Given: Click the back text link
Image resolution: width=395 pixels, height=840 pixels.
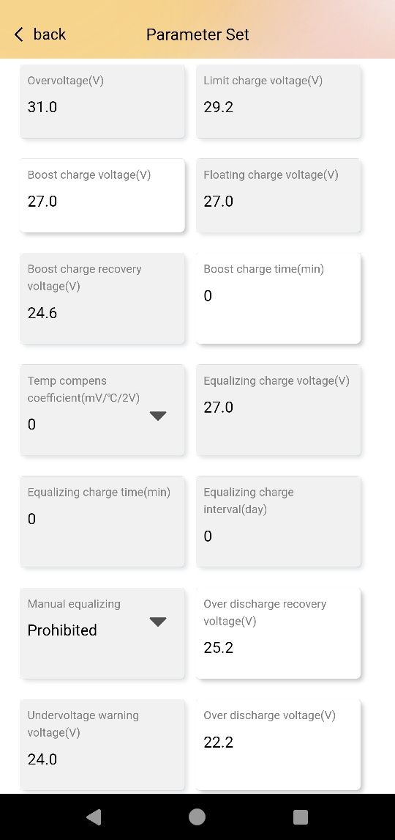Looking at the screenshot, I should pyautogui.click(x=49, y=34).
